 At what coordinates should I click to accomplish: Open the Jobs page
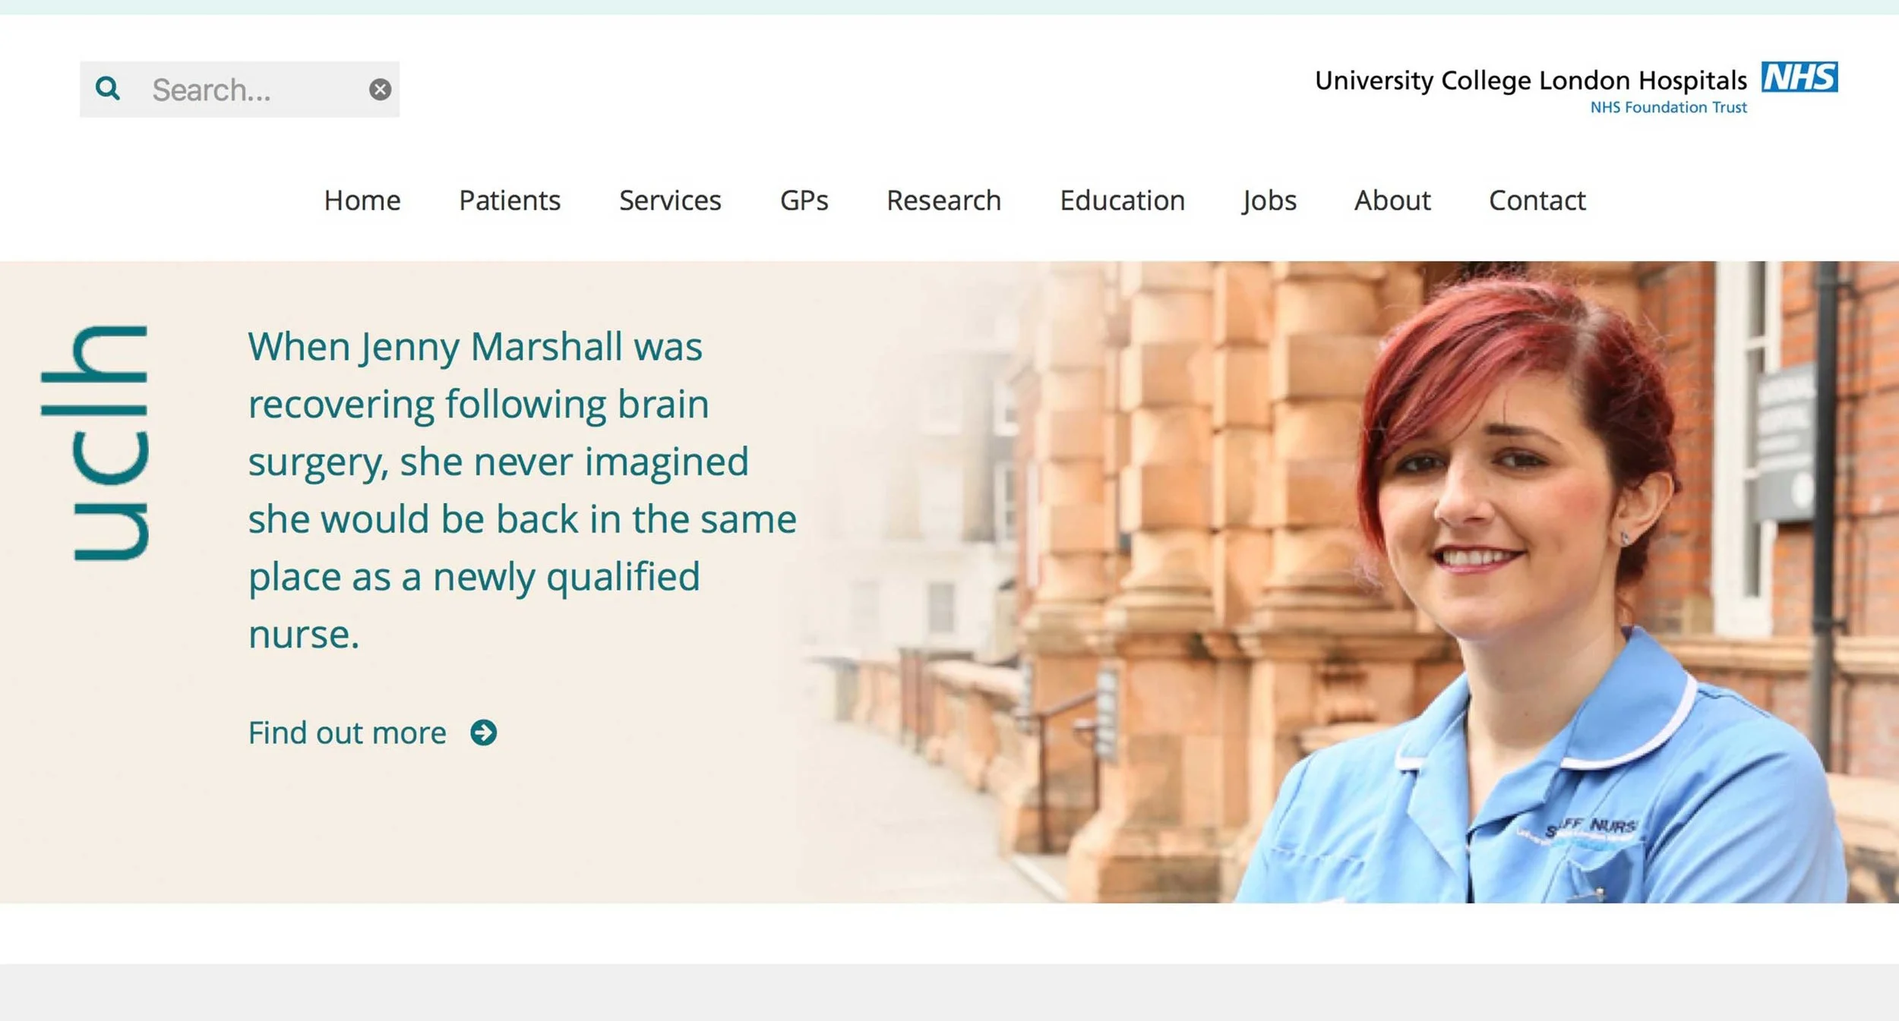(1269, 201)
